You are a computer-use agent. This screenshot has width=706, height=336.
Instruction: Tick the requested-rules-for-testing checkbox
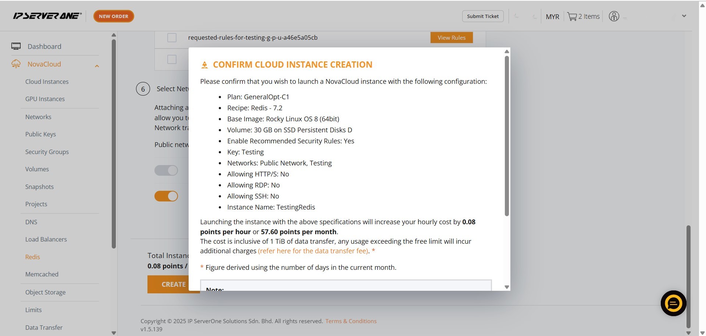pyautogui.click(x=172, y=37)
